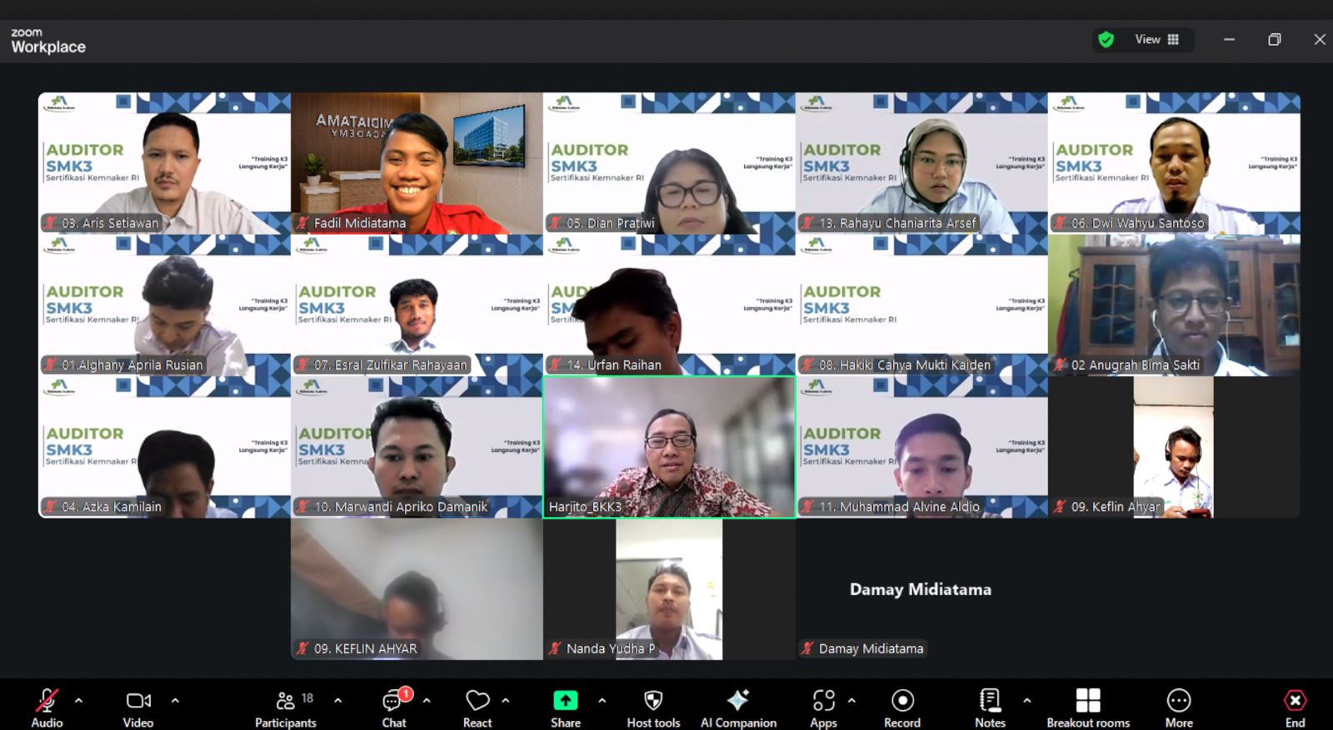The image size is (1333, 730).
Task: Open the View layout menu
Action: pos(1156,39)
